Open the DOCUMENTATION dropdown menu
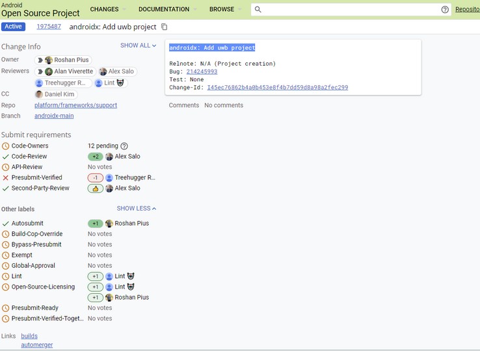The height and width of the screenshot is (351, 480). [x=167, y=10]
